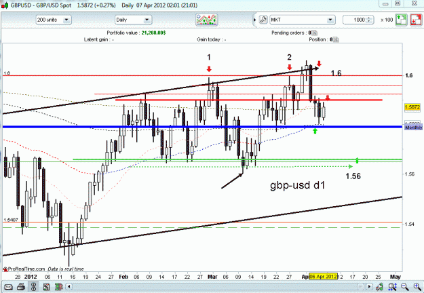Select the 1.6 text annotation near trendline

point(336,73)
